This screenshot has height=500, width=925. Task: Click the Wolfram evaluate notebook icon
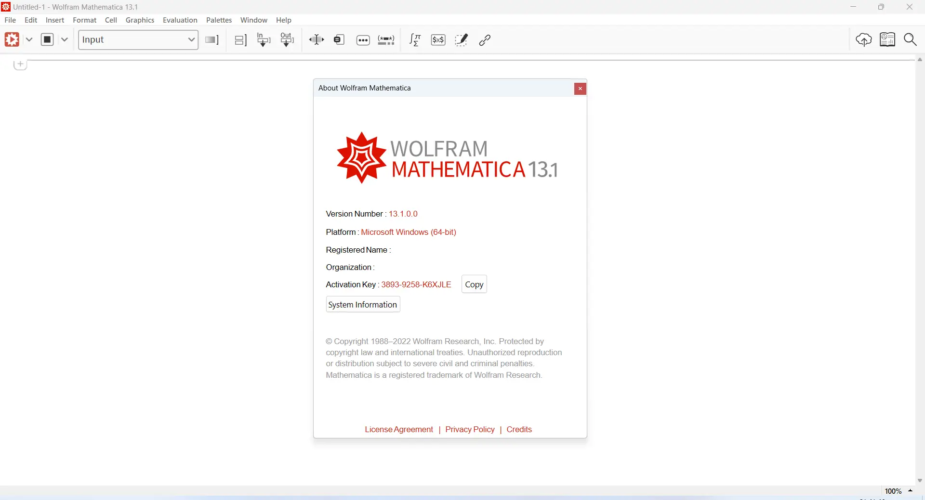tap(12, 40)
